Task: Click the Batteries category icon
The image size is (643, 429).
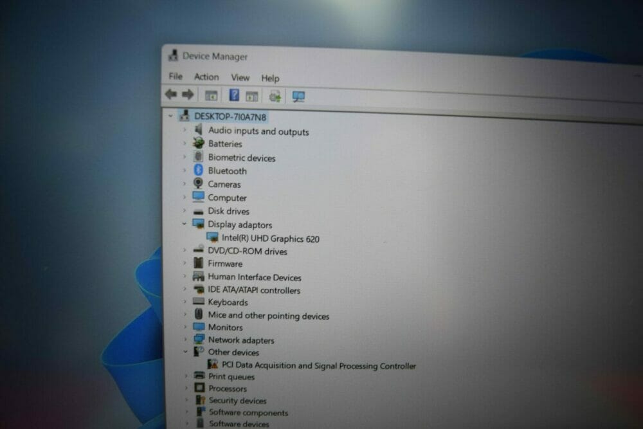Action: click(199, 143)
